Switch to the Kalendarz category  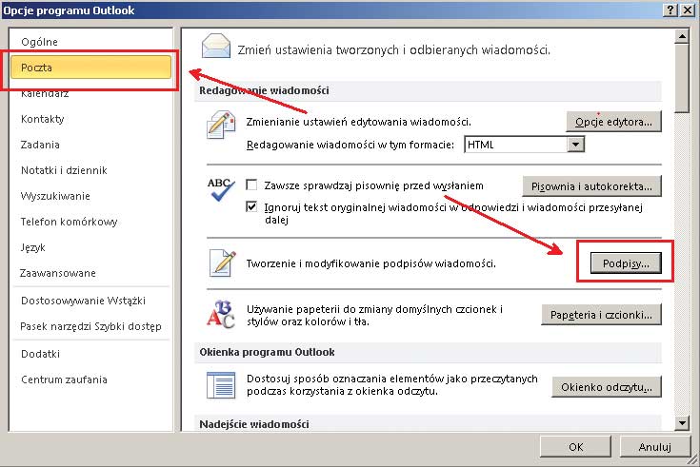click(45, 93)
